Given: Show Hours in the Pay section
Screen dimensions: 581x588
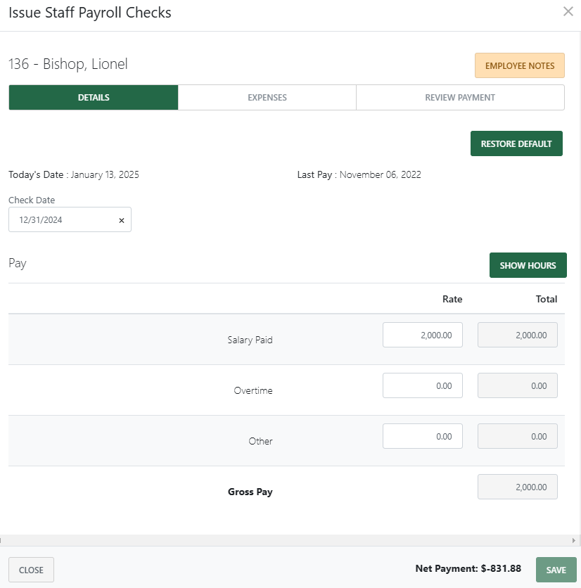Looking at the screenshot, I should (528, 266).
